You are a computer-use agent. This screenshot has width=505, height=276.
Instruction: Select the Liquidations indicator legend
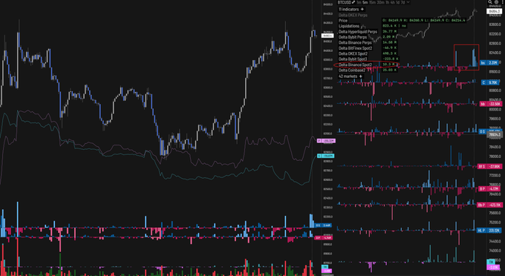[349, 26]
